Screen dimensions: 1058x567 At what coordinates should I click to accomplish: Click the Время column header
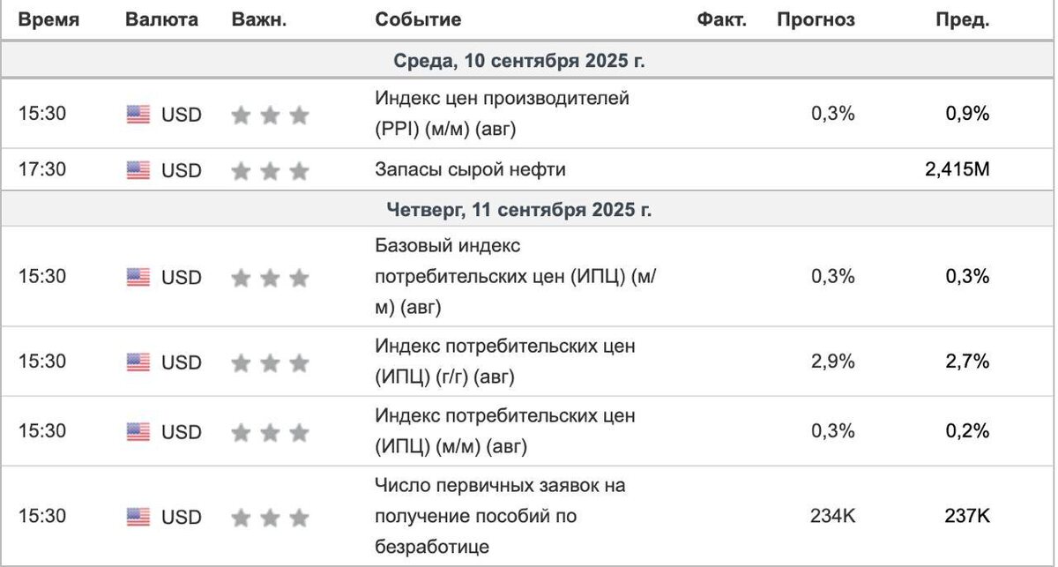[49, 20]
